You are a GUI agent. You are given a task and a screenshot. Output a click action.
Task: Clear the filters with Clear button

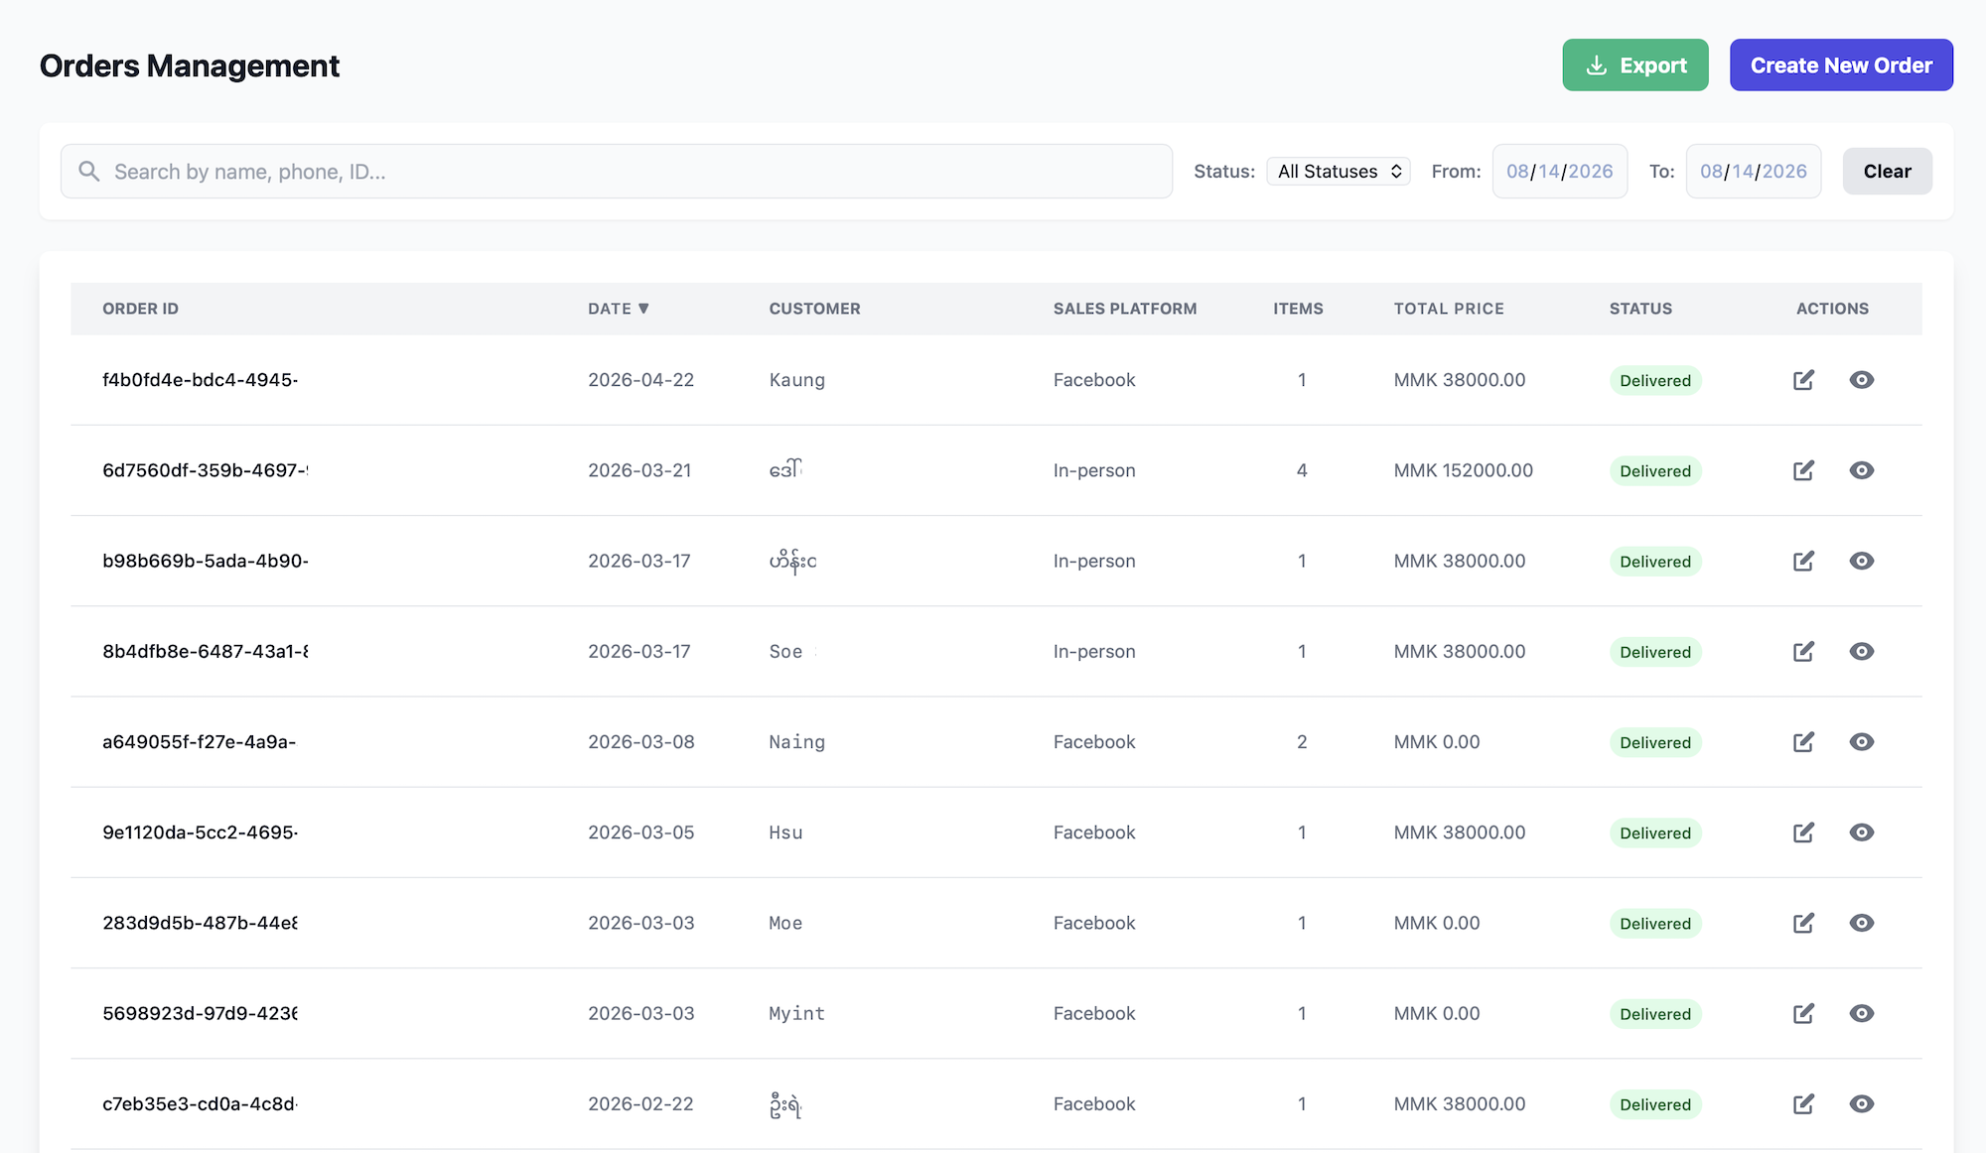point(1887,172)
